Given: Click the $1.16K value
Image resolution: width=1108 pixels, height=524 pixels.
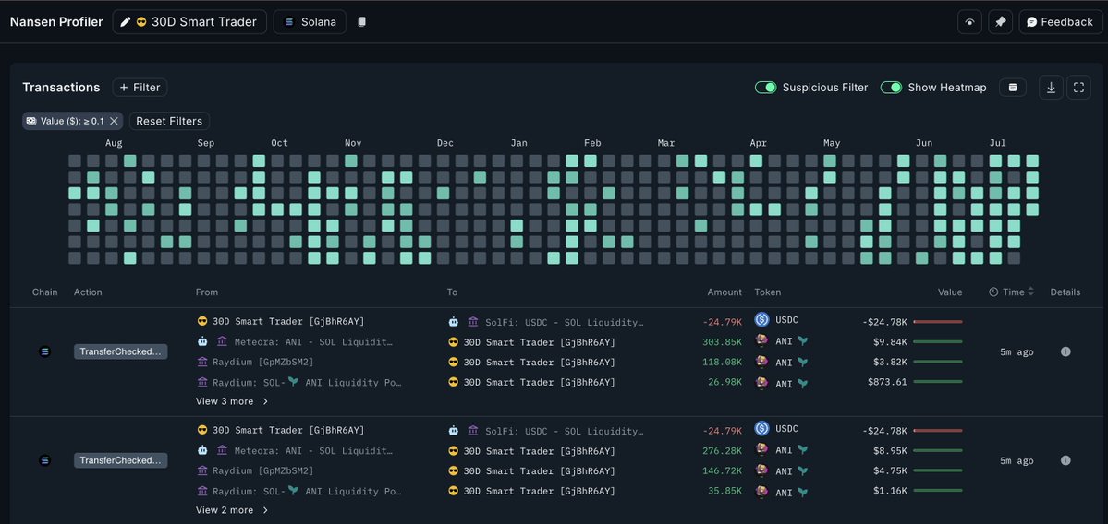Looking at the screenshot, I should [x=890, y=491].
